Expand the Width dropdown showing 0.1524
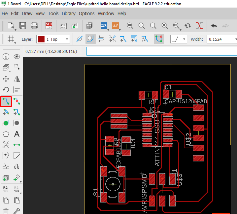The width and height of the screenshot is (237, 214). click(220, 39)
